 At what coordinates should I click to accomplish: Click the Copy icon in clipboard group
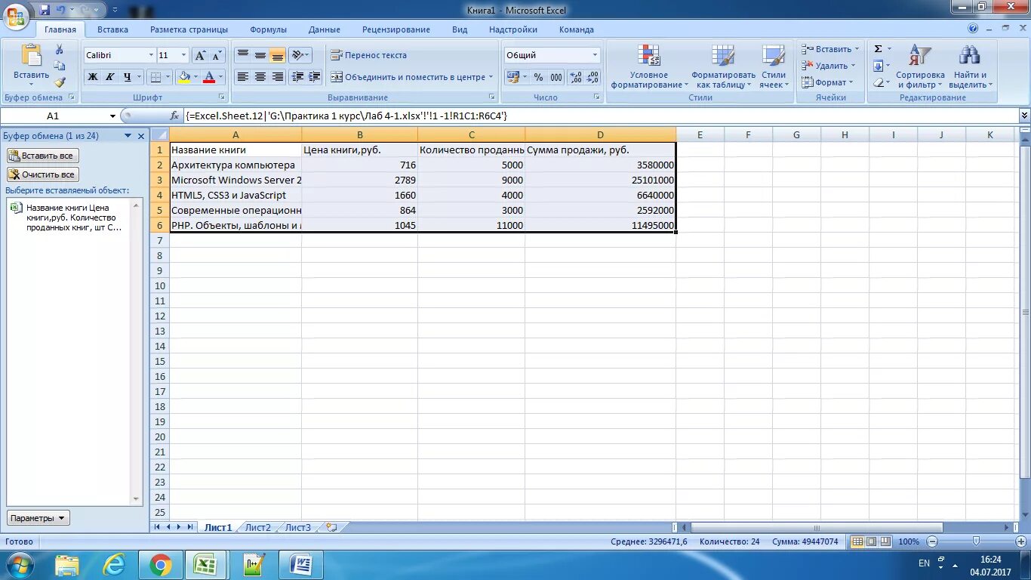click(x=60, y=66)
